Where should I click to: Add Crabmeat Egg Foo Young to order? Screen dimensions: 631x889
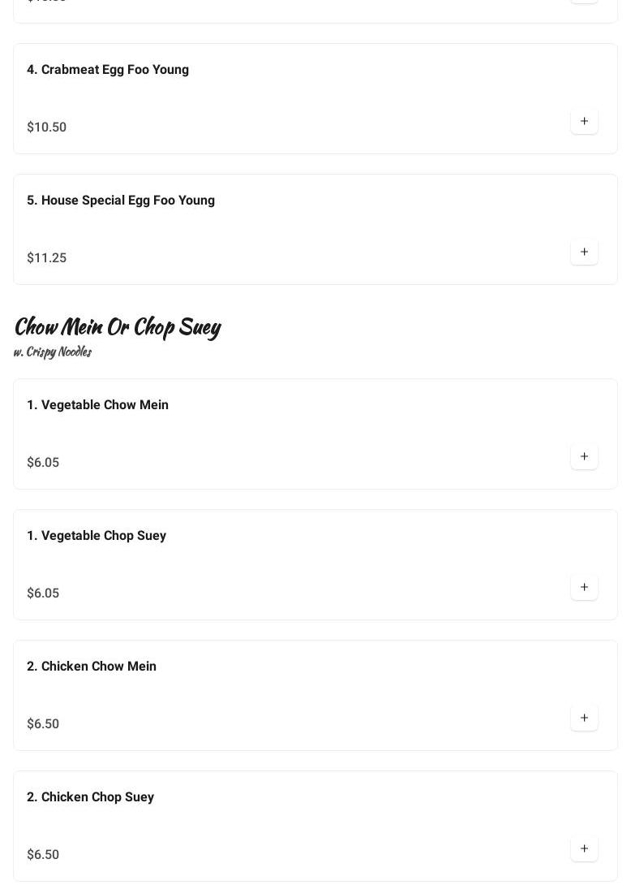584,122
